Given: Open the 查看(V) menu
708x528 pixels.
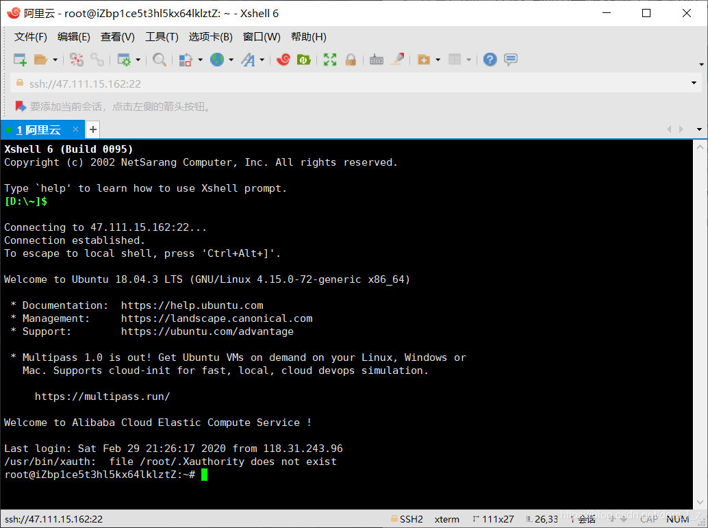Looking at the screenshot, I should [117, 36].
